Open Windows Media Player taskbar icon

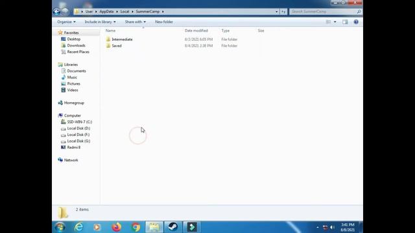[x=97, y=227]
